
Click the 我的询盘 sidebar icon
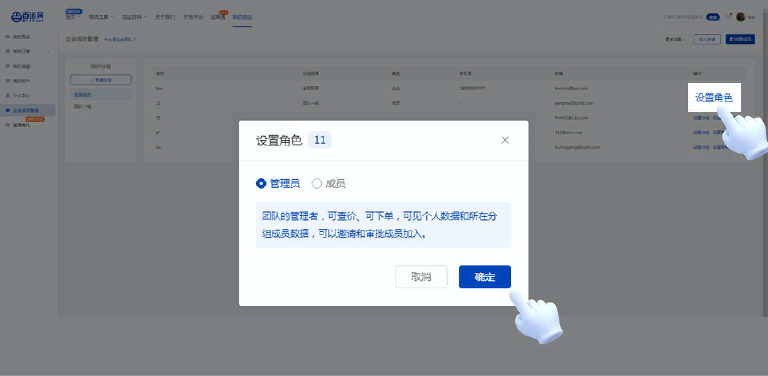point(8,66)
